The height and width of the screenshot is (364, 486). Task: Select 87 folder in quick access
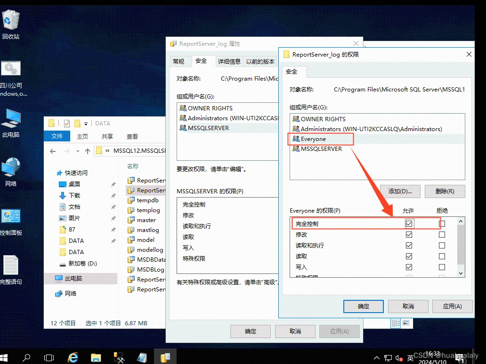72,230
